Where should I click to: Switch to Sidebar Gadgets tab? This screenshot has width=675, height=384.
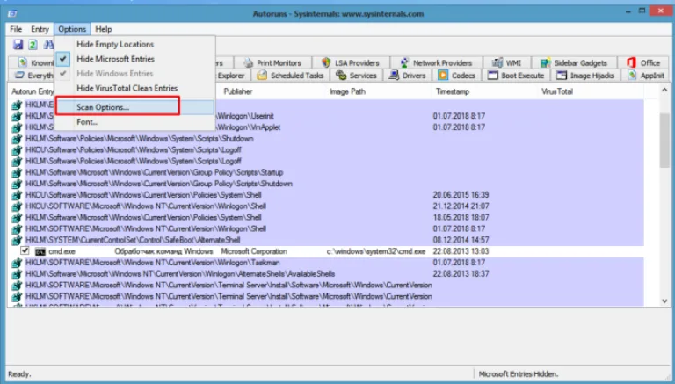[x=574, y=63]
